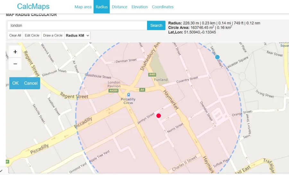
Task: Click the A4 road badge
Action: (142, 90)
